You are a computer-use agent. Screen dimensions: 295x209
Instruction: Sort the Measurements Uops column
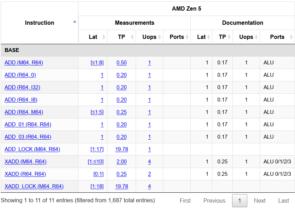coord(149,37)
